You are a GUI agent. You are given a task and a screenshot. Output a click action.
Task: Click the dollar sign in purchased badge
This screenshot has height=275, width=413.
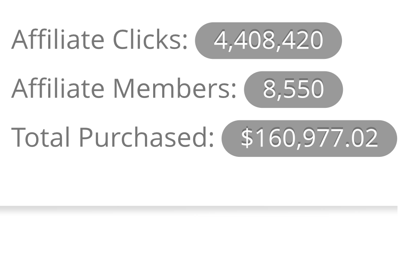[x=247, y=138]
